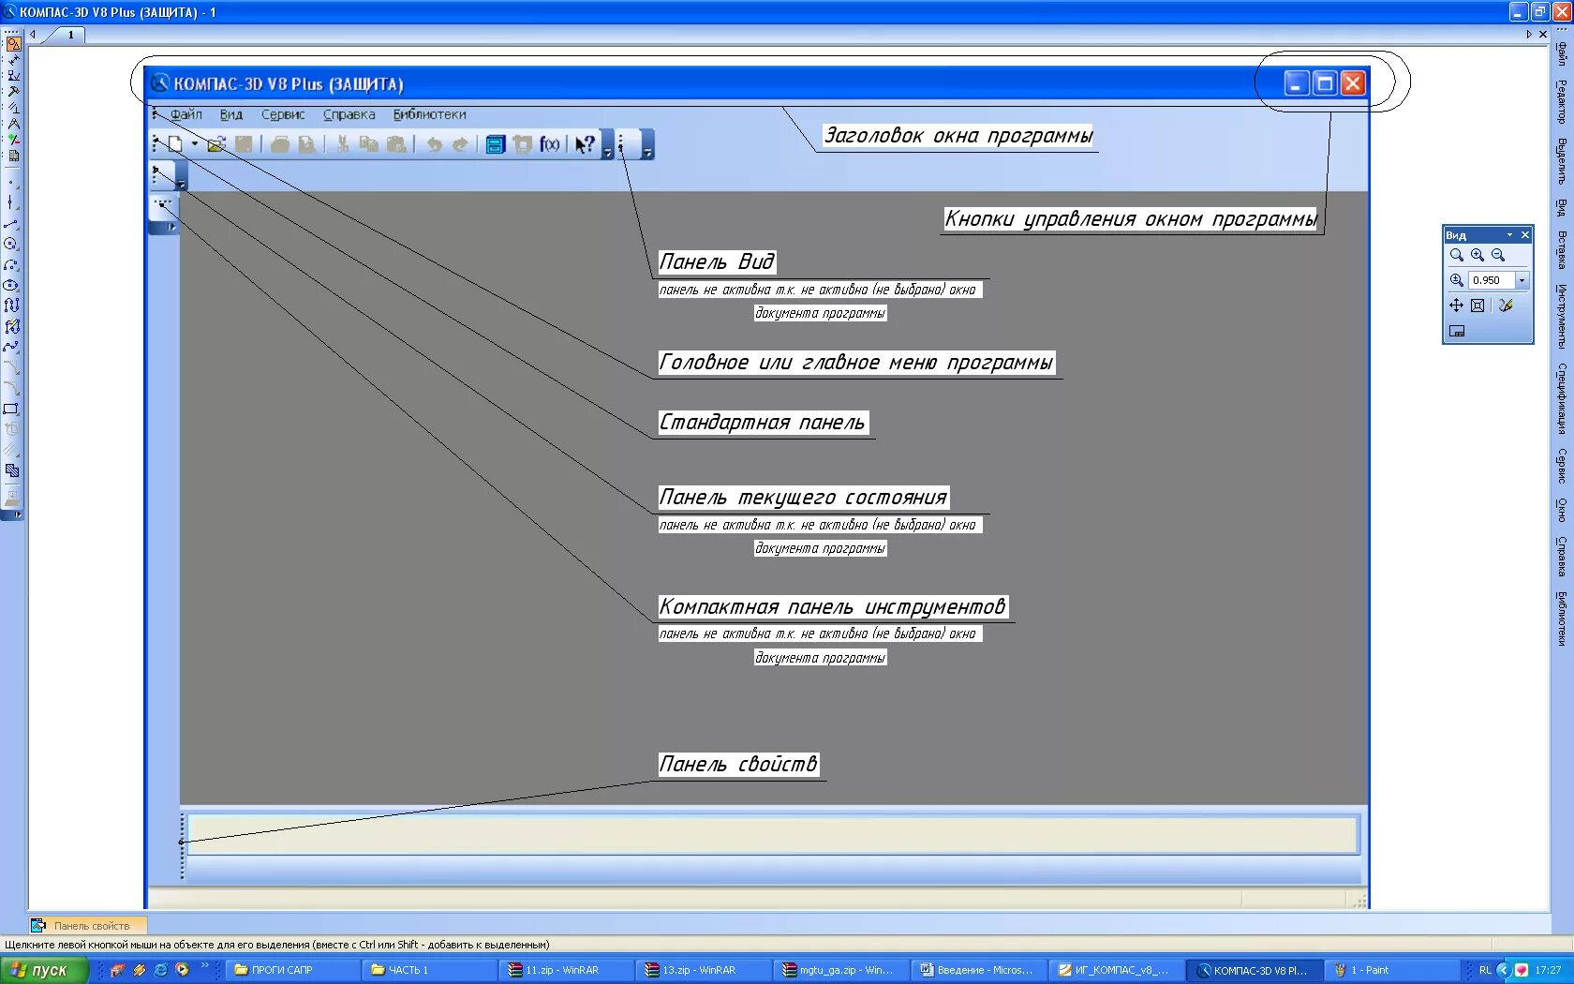The width and height of the screenshot is (1574, 984).
Task: Select the Ellipse tool
Action: click(x=11, y=285)
